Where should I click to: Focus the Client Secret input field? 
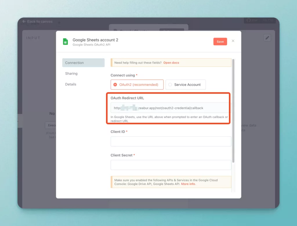click(171, 165)
